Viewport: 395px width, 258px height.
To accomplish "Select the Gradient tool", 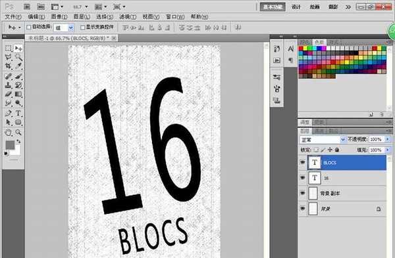I will [18, 95].
